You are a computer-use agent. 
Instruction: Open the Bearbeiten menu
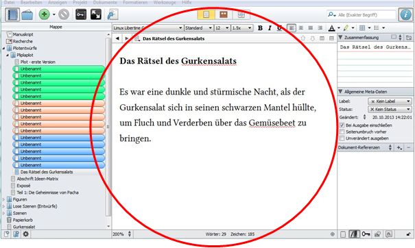coord(32,2)
